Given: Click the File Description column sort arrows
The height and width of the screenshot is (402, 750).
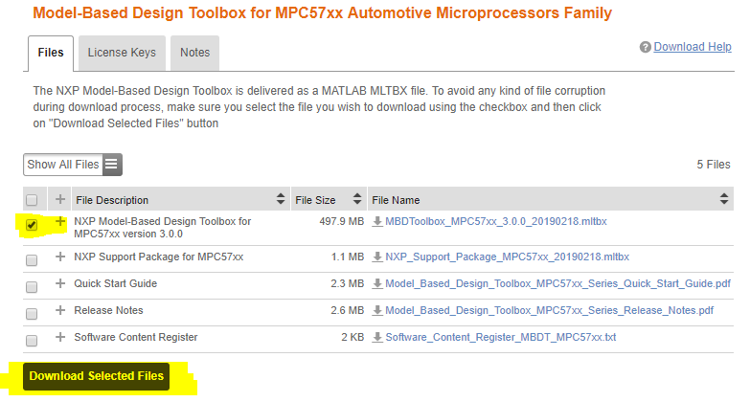Looking at the screenshot, I should tap(281, 200).
